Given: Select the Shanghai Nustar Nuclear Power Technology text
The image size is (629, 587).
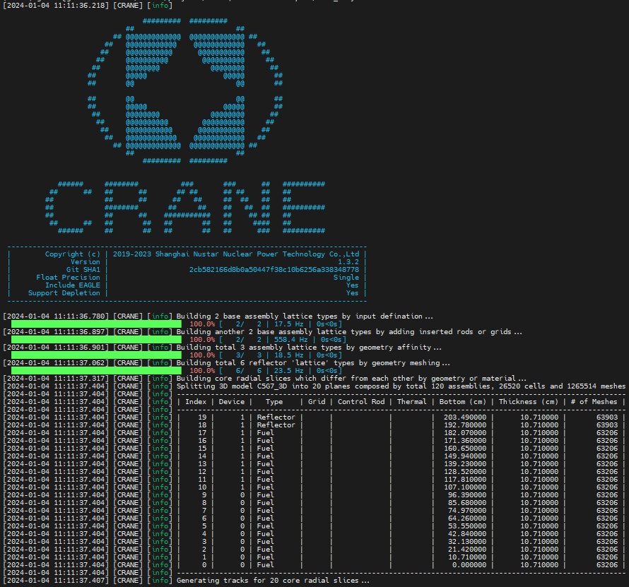Looking at the screenshot, I should tap(235, 254).
